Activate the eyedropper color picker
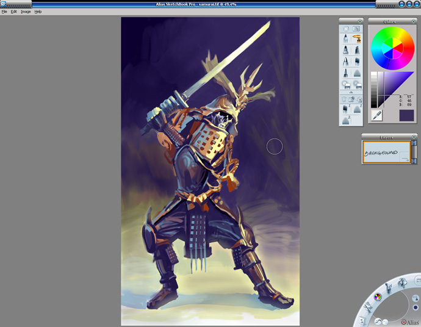Viewport: 421px width, 327px height. [x=376, y=116]
